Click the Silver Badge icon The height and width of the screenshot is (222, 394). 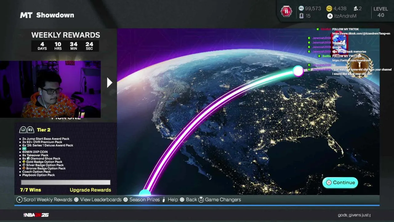(24, 165)
